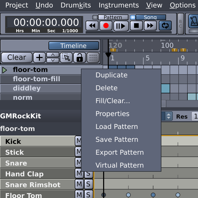Mute the Stick instrument

[x=78, y=152]
